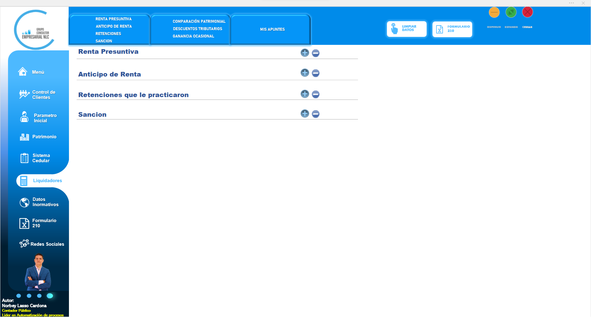Click the Formulario 210 top spreadsheet icon
The height and width of the screenshot is (317, 591).
pyautogui.click(x=440, y=29)
